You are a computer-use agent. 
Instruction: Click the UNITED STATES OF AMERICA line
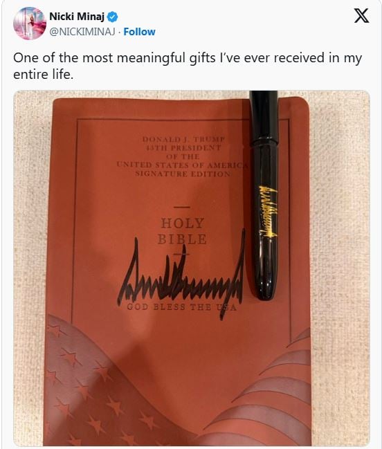coord(182,165)
